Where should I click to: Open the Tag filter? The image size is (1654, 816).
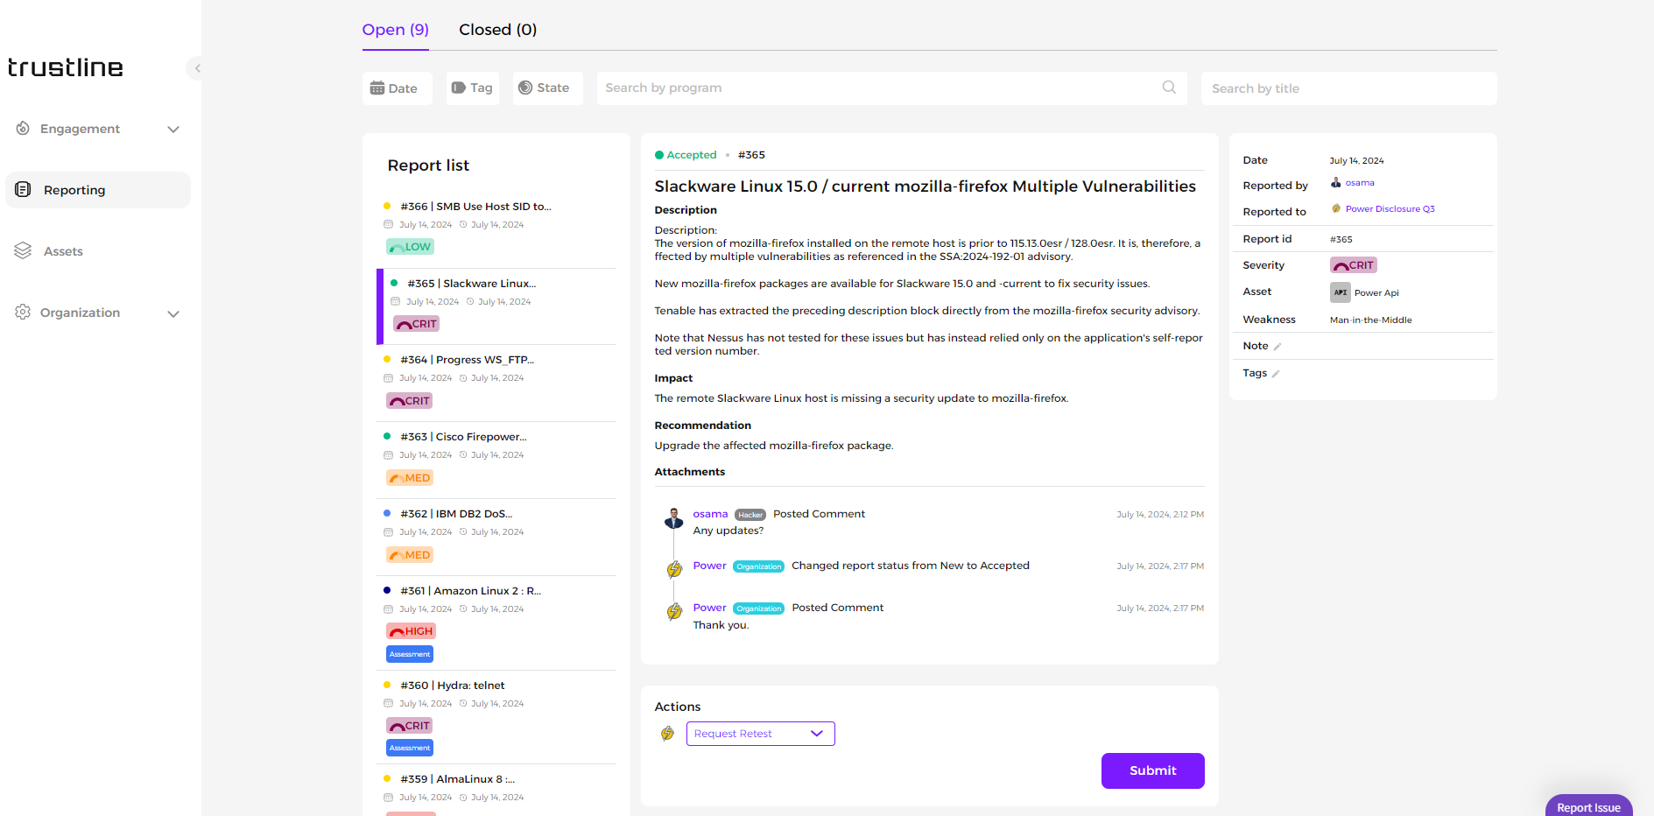click(472, 88)
